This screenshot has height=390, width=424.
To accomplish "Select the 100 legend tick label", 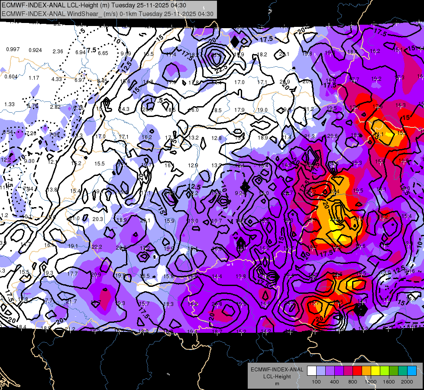I will coord(317,382).
